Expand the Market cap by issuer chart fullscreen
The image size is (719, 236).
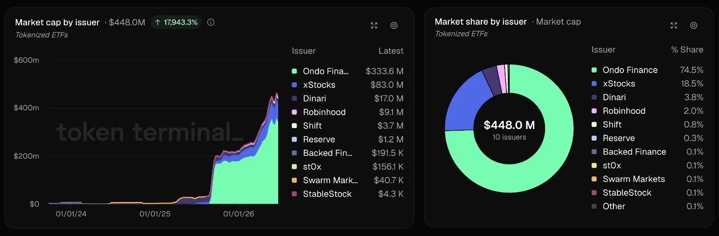click(x=374, y=26)
